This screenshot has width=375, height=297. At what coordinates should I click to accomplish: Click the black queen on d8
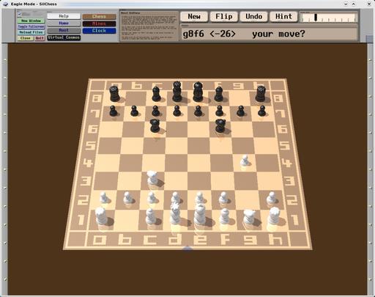click(x=177, y=92)
